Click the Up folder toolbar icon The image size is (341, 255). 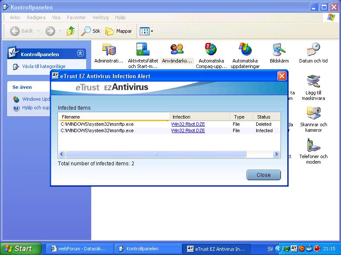pyautogui.click(x=71, y=31)
